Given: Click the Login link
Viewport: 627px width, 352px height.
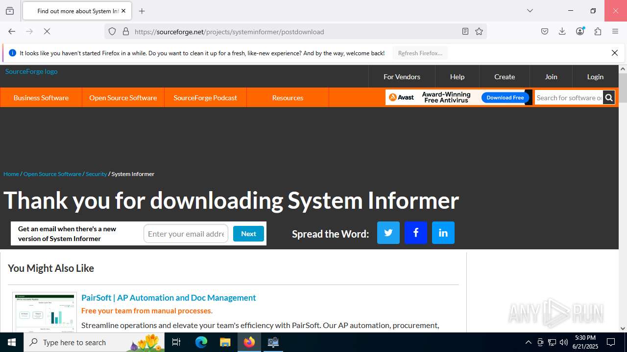Looking at the screenshot, I should point(595,77).
